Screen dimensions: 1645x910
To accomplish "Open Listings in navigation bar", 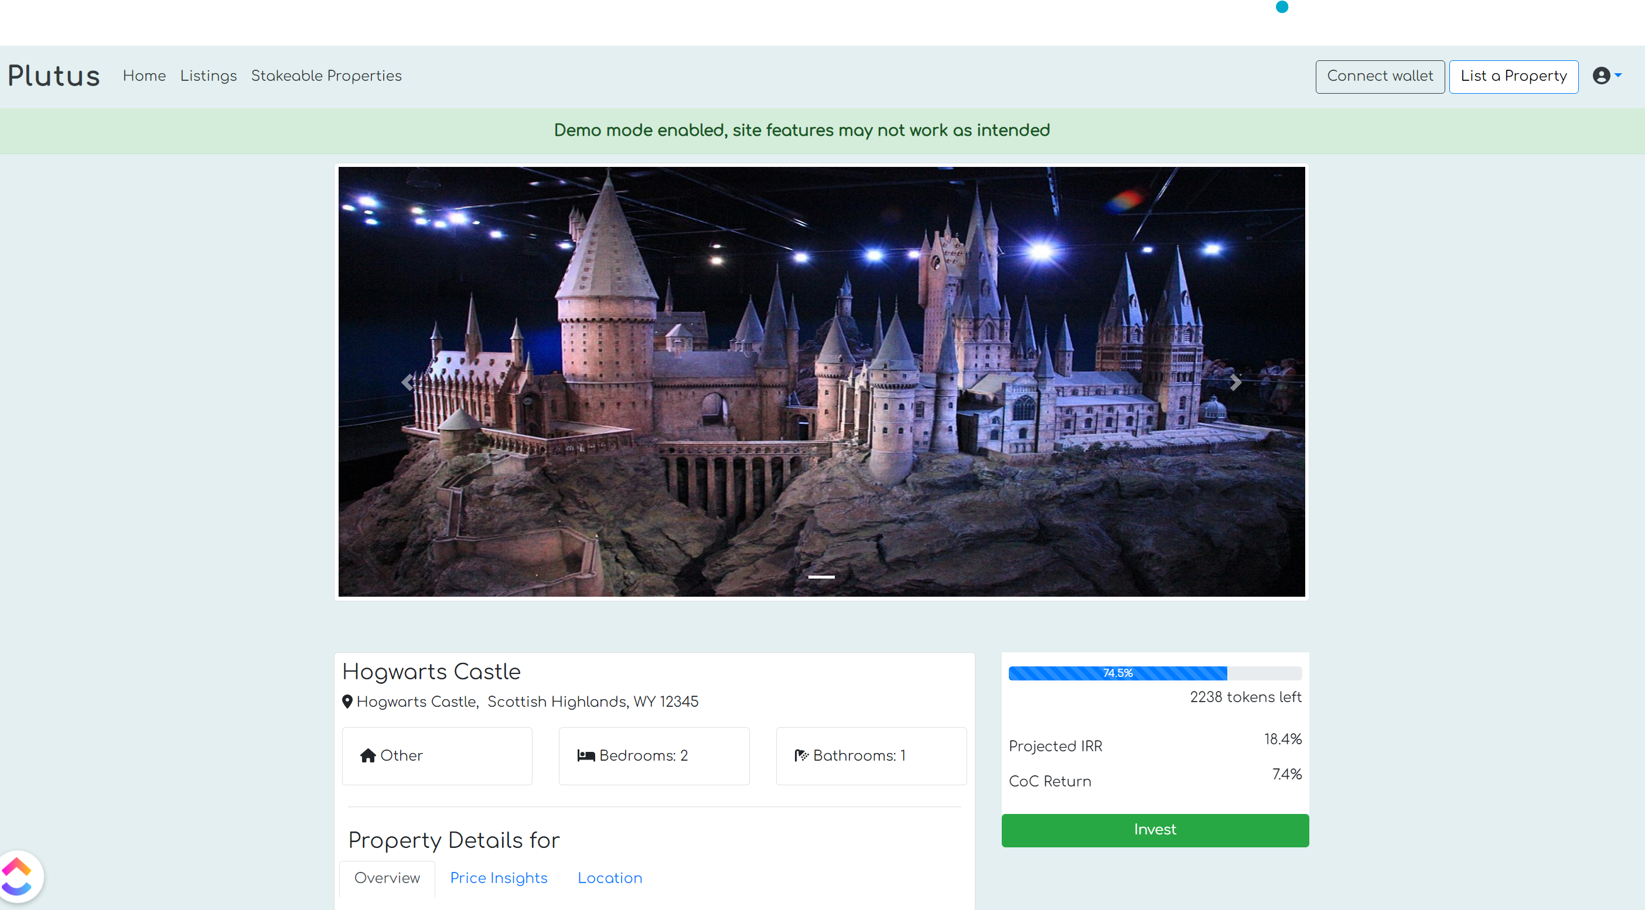I will [208, 76].
